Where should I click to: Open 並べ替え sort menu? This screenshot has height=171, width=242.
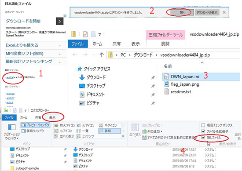(135, 131)
